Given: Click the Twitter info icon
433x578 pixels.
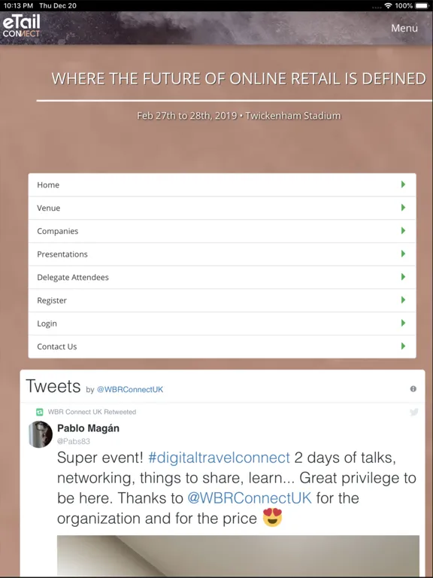Looking at the screenshot, I should tap(413, 389).
